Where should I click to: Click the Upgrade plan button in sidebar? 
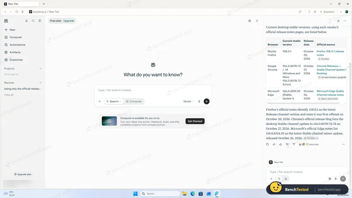[x=23, y=174]
